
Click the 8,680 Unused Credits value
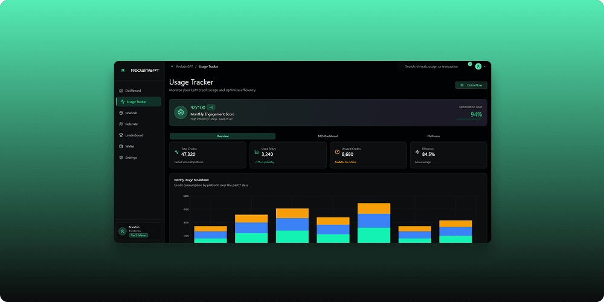[347, 154]
